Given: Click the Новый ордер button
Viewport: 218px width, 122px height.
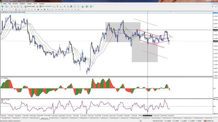Looking at the screenshot, I should tap(30, 6).
